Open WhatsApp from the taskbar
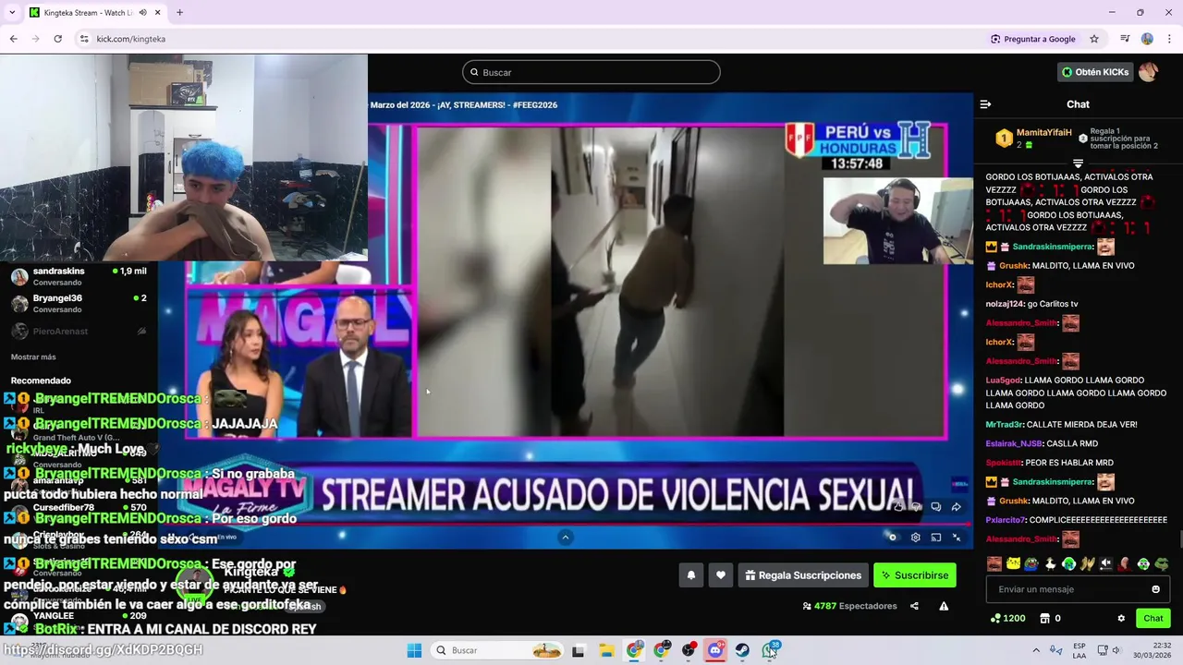1183x665 pixels. [770, 650]
